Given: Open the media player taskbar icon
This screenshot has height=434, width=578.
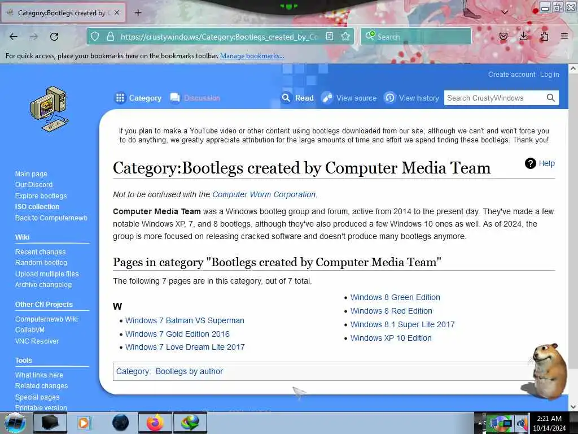Looking at the screenshot, I should pos(84,423).
